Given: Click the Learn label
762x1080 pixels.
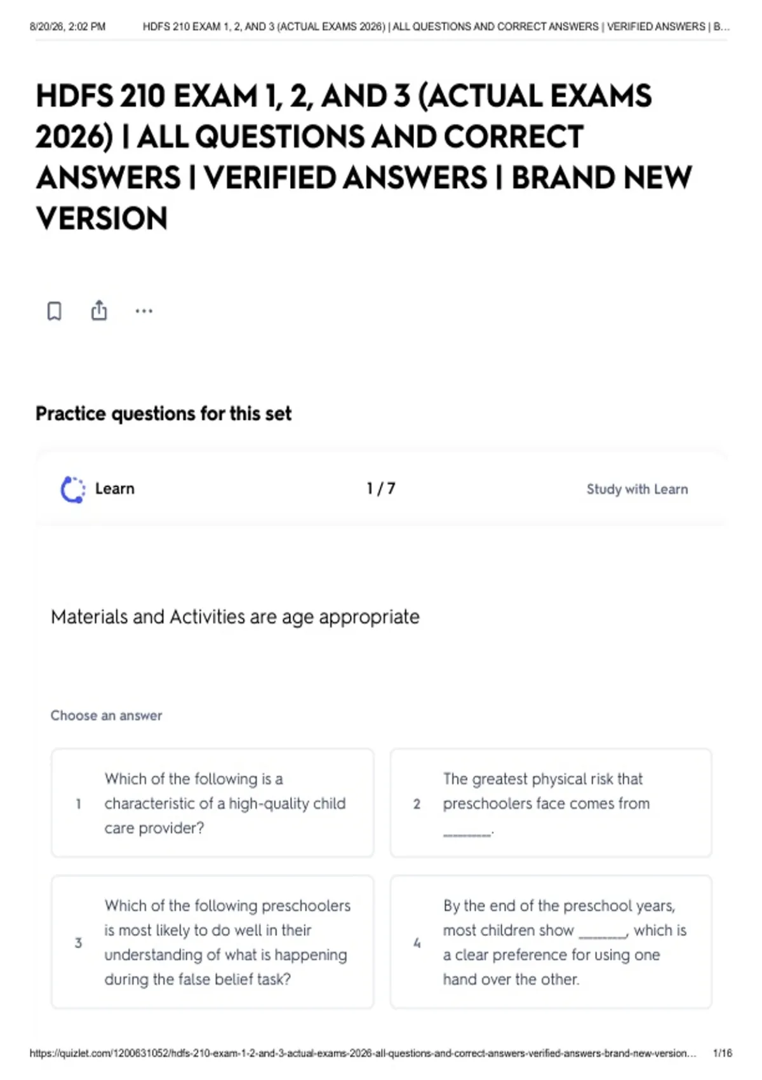Looking at the screenshot, I should pos(115,489).
